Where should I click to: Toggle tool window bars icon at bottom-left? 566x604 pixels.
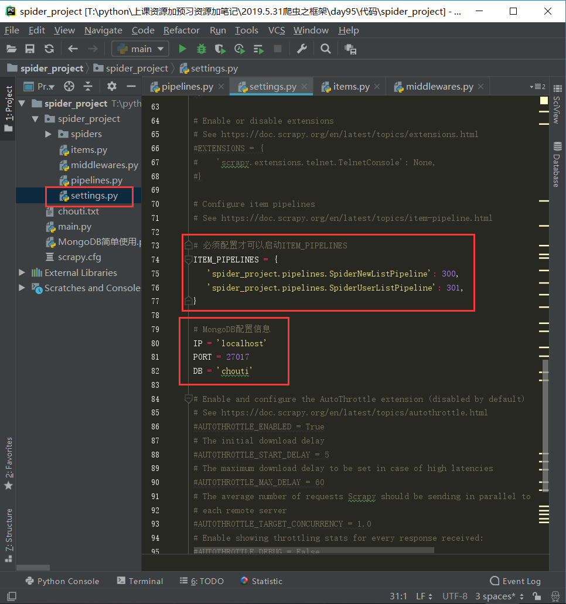11,596
